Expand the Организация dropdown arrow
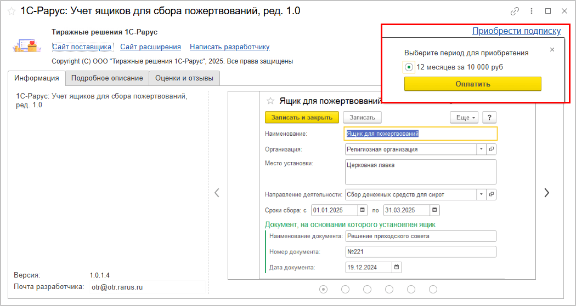The width and height of the screenshot is (576, 306). 482,149
